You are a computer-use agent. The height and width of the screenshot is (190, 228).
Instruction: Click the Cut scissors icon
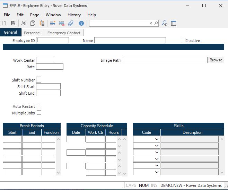[x=24, y=23]
